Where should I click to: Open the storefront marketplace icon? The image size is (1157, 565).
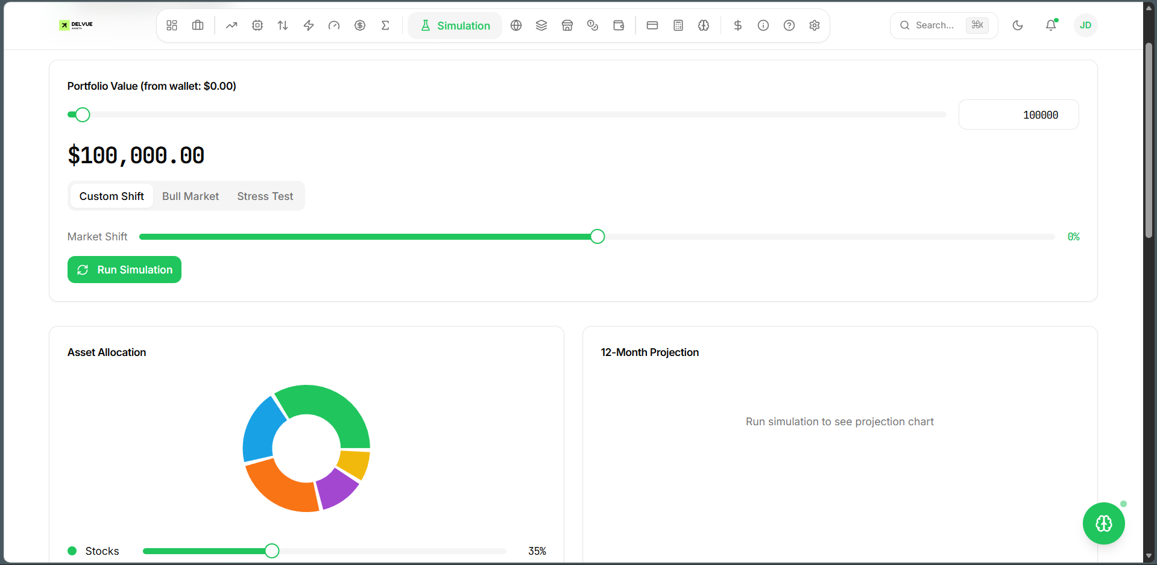567,25
